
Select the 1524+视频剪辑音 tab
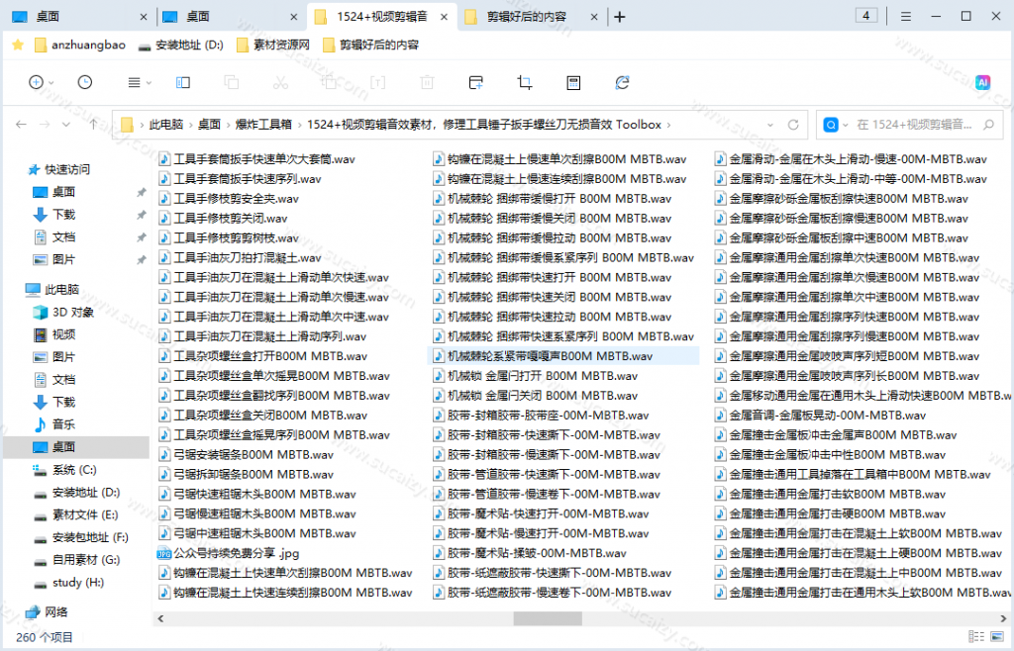click(x=381, y=17)
